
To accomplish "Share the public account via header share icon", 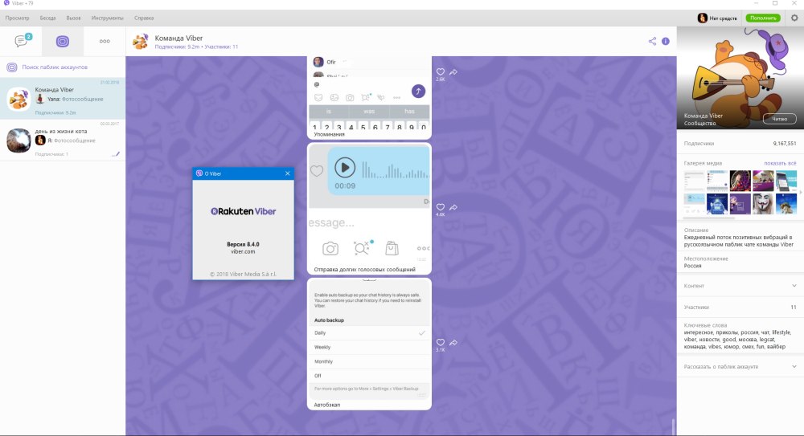I will 652,41.
